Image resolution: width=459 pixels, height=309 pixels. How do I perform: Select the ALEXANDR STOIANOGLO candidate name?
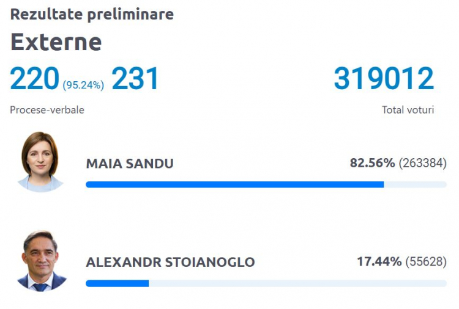pos(170,262)
